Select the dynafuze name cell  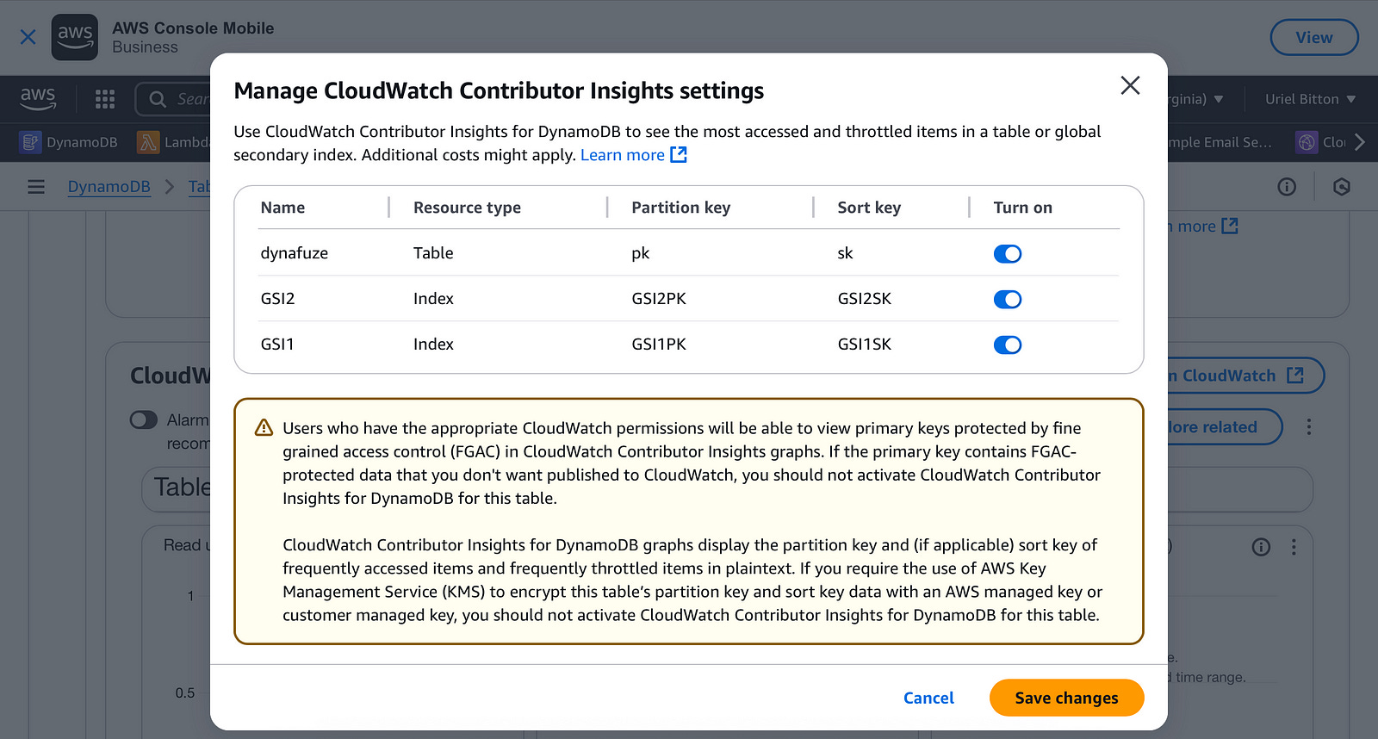[x=294, y=253]
